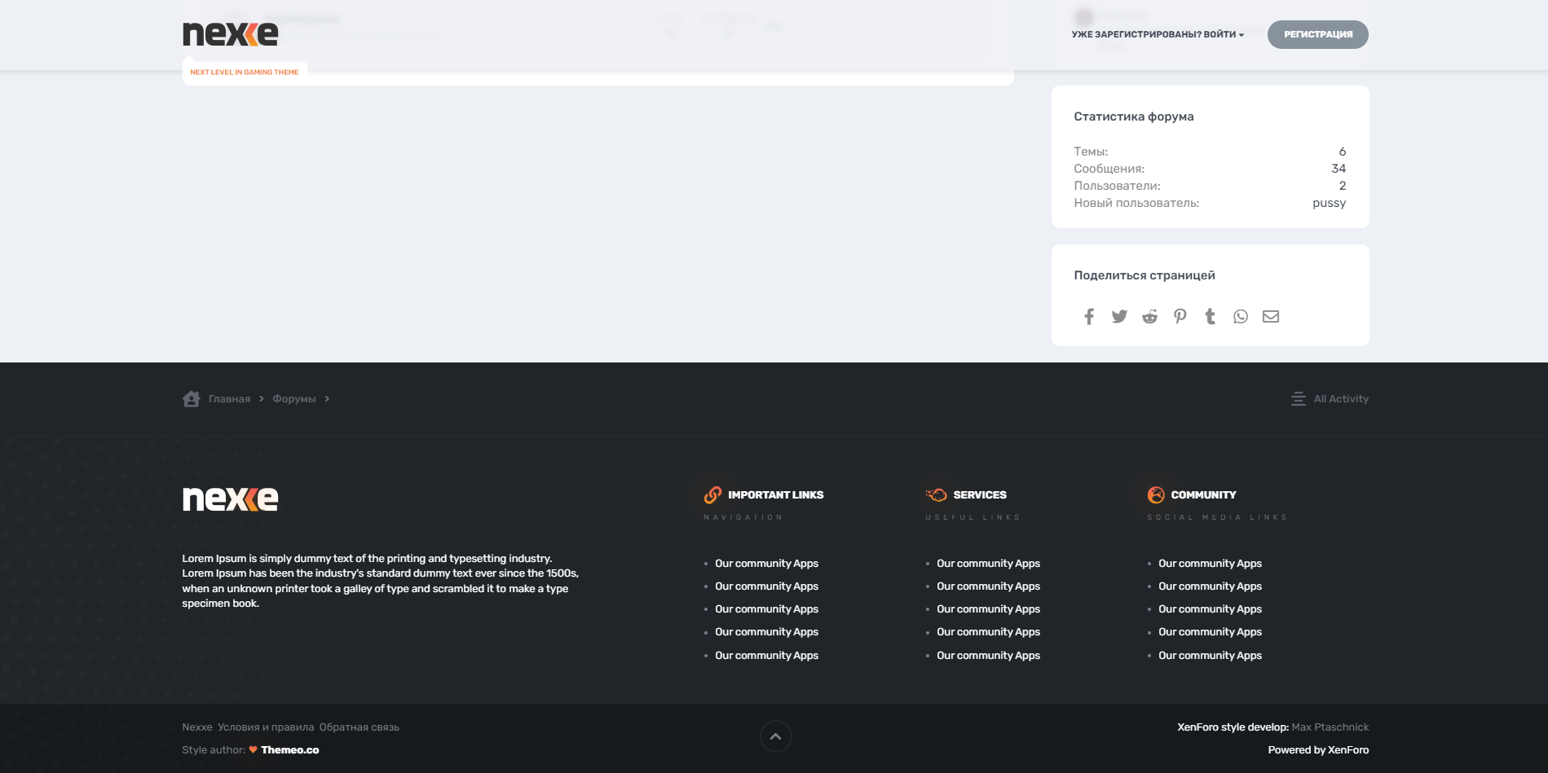Share page via WhatsApp icon
The width and height of the screenshot is (1548, 773).
click(x=1241, y=317)
